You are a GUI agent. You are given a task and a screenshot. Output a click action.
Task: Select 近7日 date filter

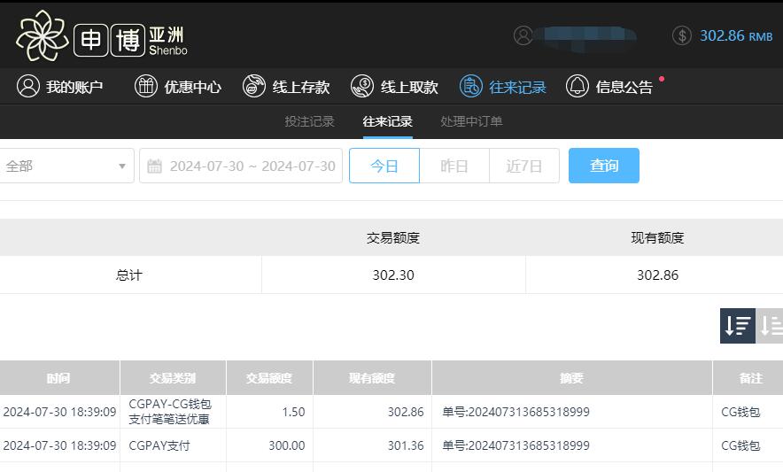[x=524, y=166]
